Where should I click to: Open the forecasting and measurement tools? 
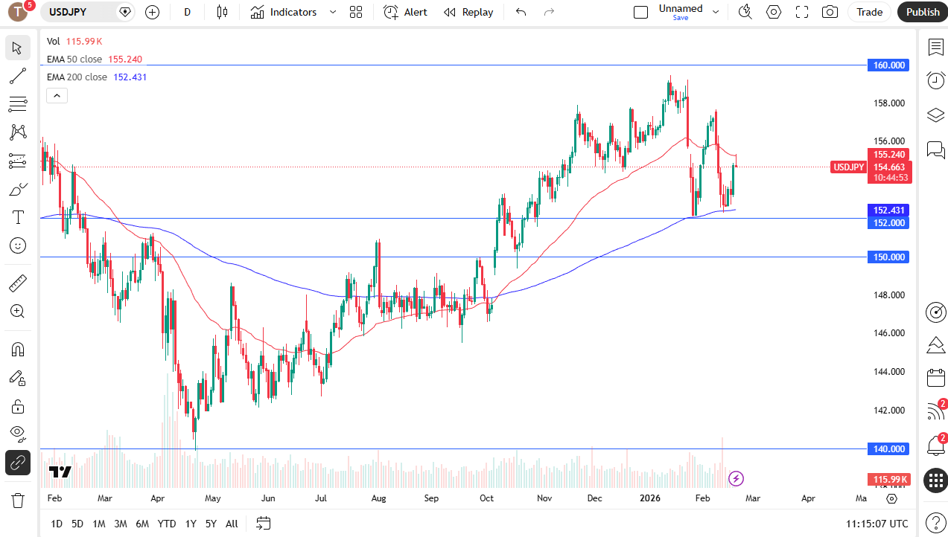[x=18, y=161]
